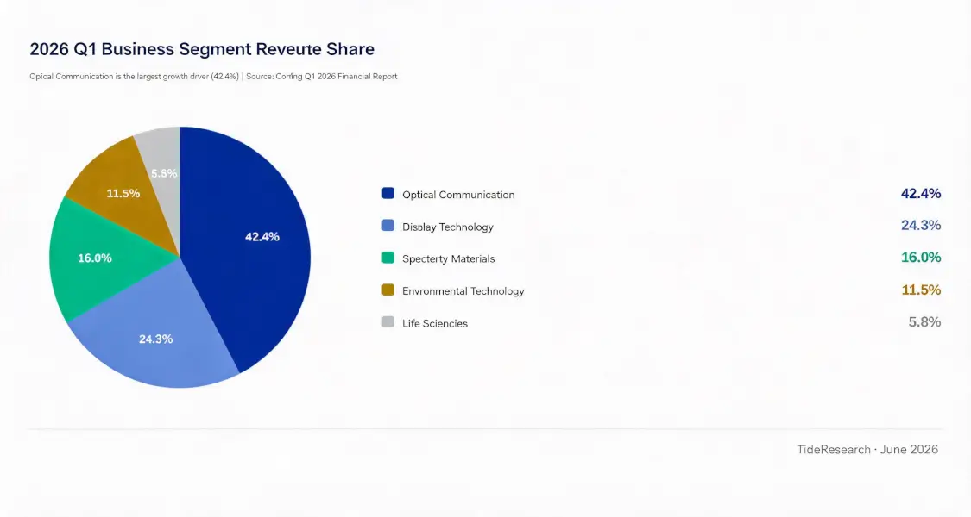Click the 'Specterty Materials' legend label

click(448, 259)
